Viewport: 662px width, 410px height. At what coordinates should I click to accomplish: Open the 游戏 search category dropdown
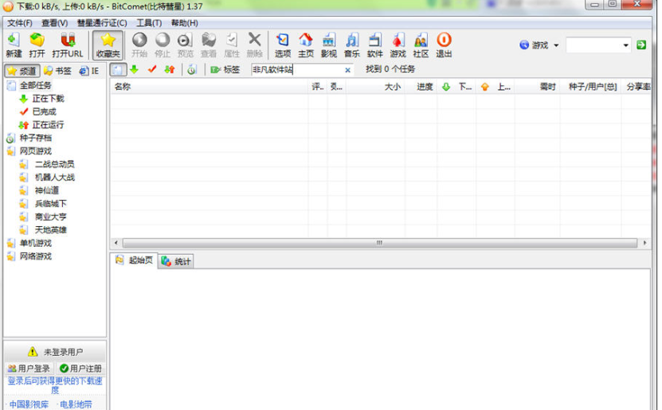(x=539, y=45)
